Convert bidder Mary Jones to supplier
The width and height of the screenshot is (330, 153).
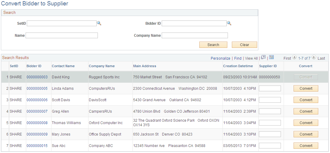point(306,134)
